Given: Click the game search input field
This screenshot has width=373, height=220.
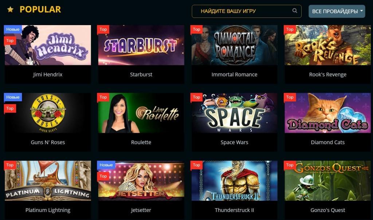Looking at the screenshot, I should point(247,11).
